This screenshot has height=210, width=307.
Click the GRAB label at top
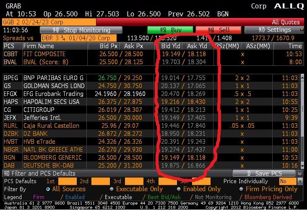click(x=13, y=6)
